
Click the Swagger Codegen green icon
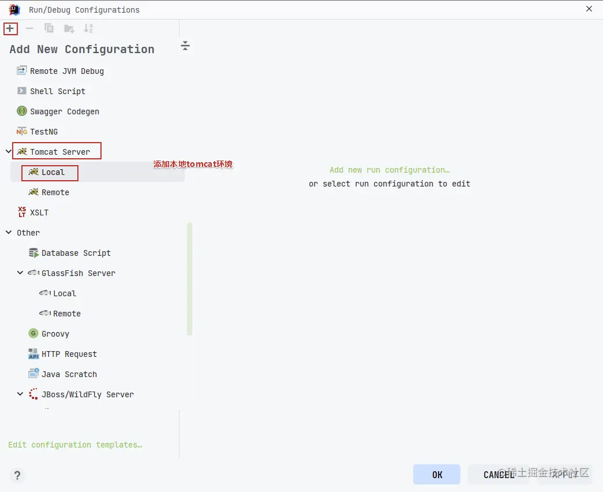22,111
